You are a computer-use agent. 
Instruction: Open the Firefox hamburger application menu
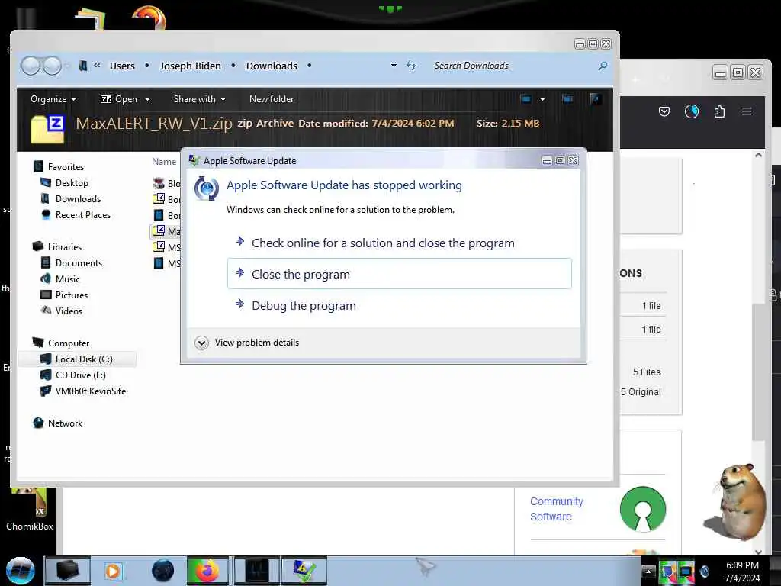click(x=747, y=111)
